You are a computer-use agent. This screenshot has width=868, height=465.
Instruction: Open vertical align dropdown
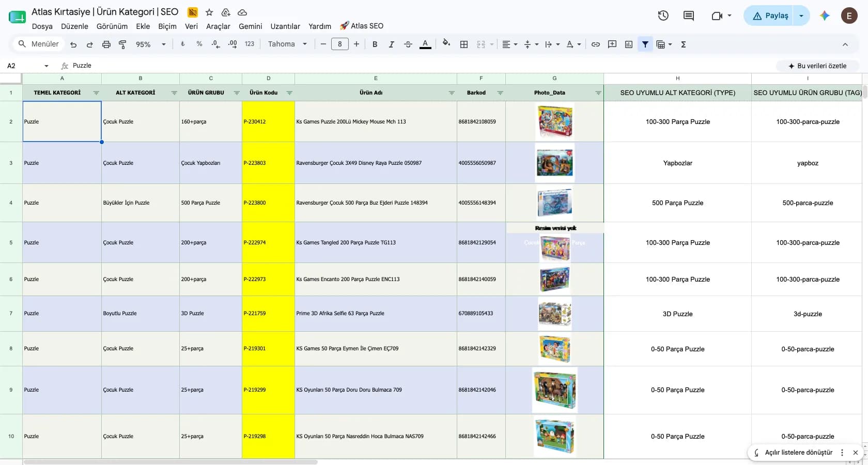[x=531, y=44]
